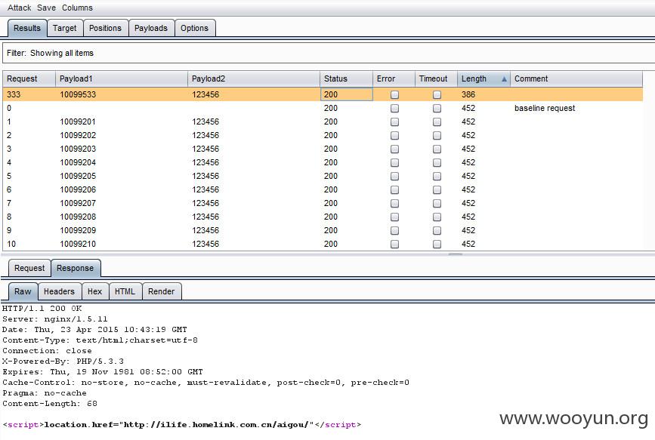655x440 pixels.
Task: Toggle Error checkbox in request 333 row
Action: (x=394, y=95)
